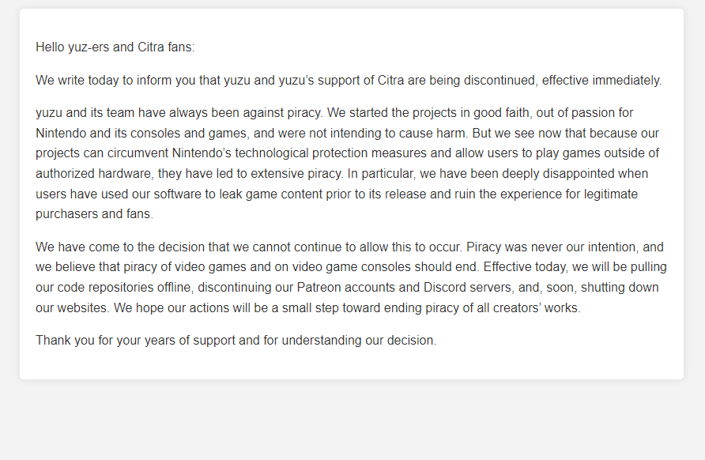This screenshot has height=460, width=705.
Task: Click the empty gray area below the message card
Action: [x=352, y=420]
